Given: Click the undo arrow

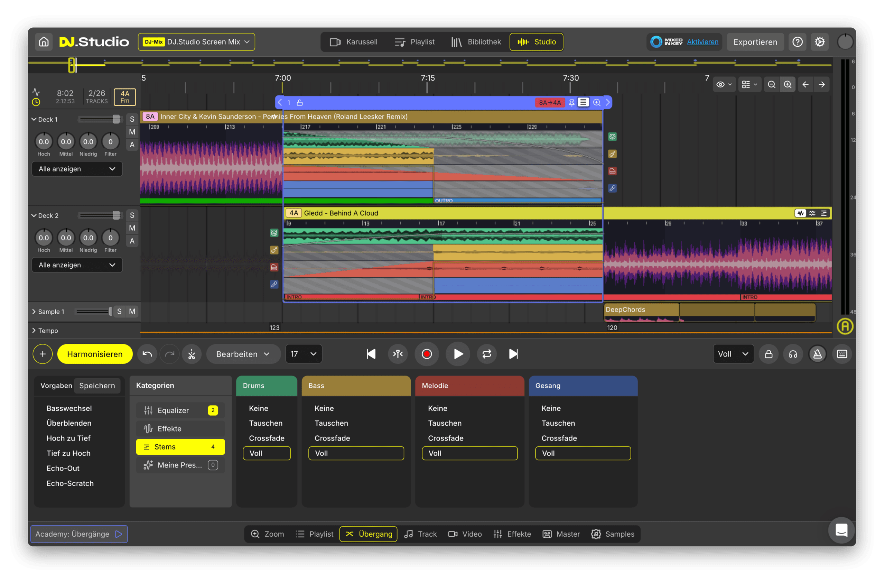Looking at the screenshot, I should 147,354.
